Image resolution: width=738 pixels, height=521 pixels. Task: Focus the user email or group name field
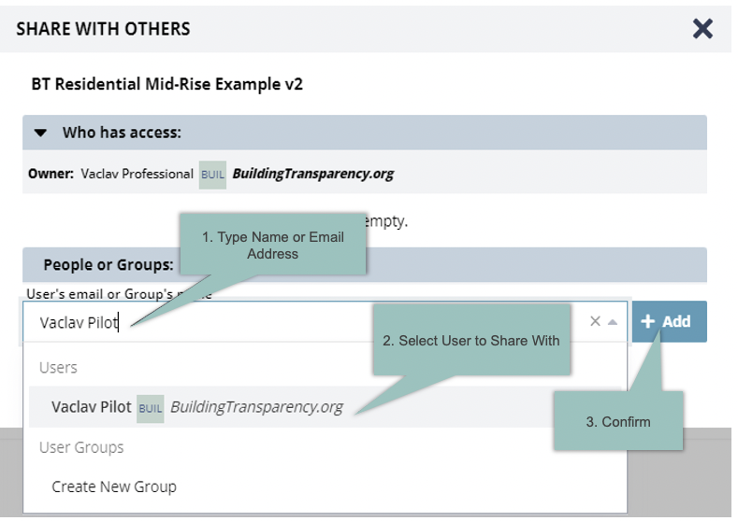coord(281,322)
